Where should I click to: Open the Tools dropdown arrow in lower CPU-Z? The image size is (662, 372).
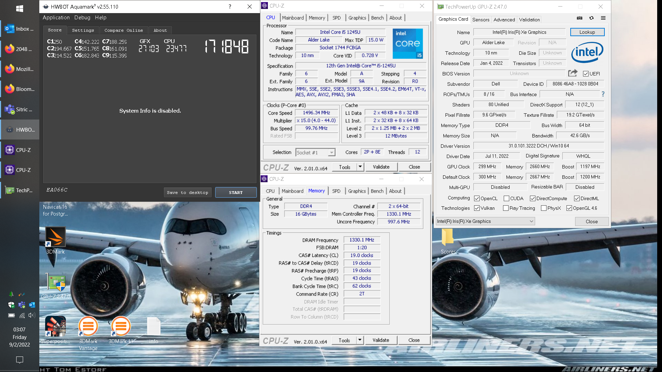pyautogui.click(x=360, y=340)
